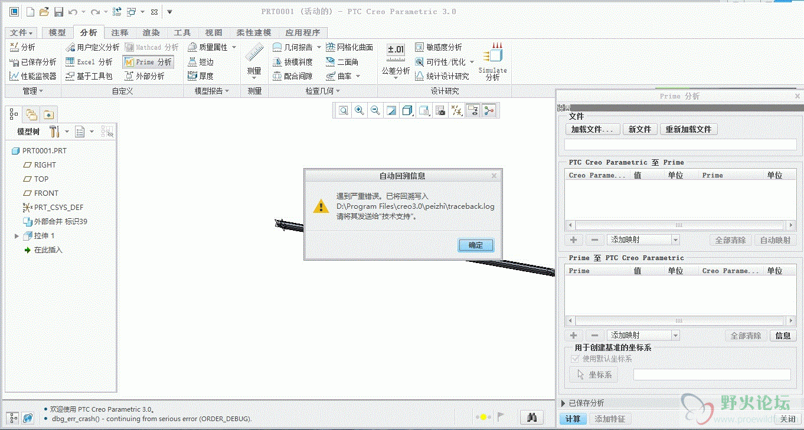Open the 分析 tool at the ribbon's far left
Image resolution: width=804 pixels, height=430 pixels.
click(22, 47)
